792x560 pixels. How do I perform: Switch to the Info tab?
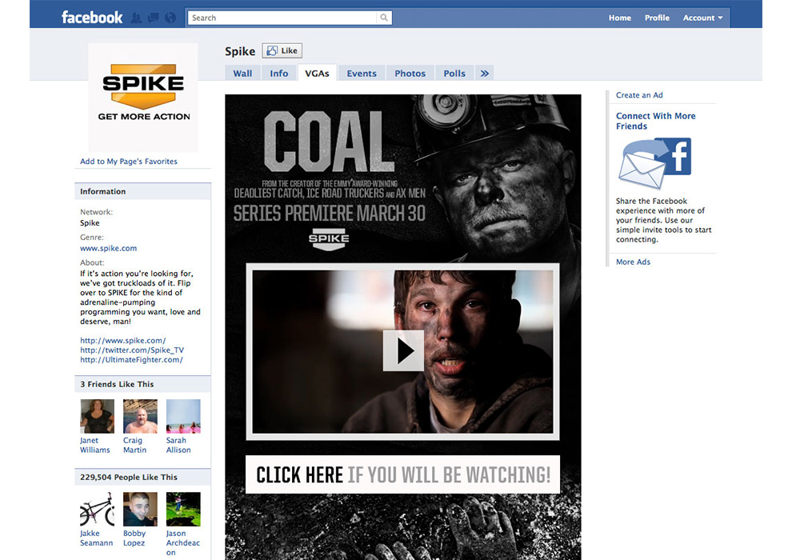pyautogui.click(x=279, y=74)
